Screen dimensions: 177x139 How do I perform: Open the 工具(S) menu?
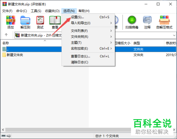pos(36,11)
